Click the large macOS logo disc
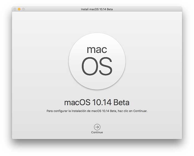 [x=97, y=61]
